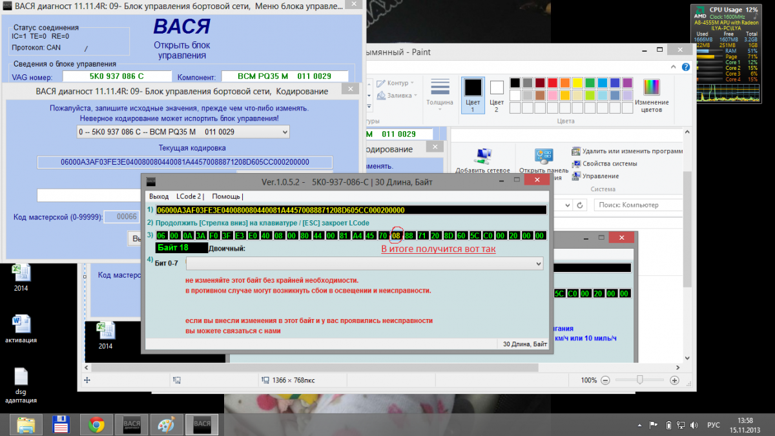Open Удалить или изменить программу in Explorer
775x436 pixels.
[x=627, y=151]
